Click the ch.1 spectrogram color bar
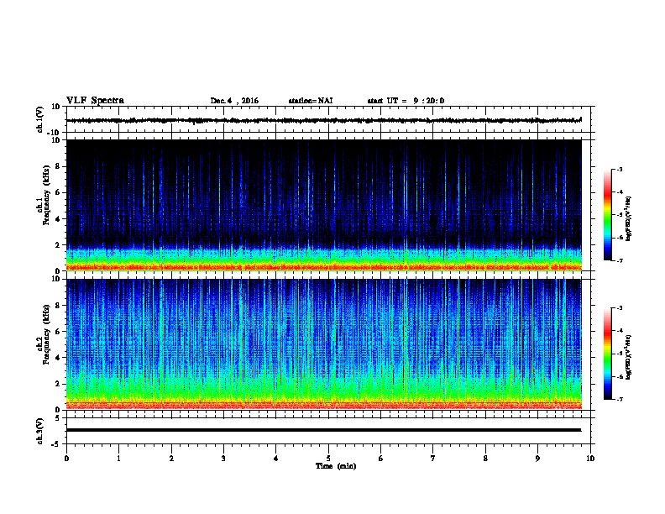 coord(607,215)
